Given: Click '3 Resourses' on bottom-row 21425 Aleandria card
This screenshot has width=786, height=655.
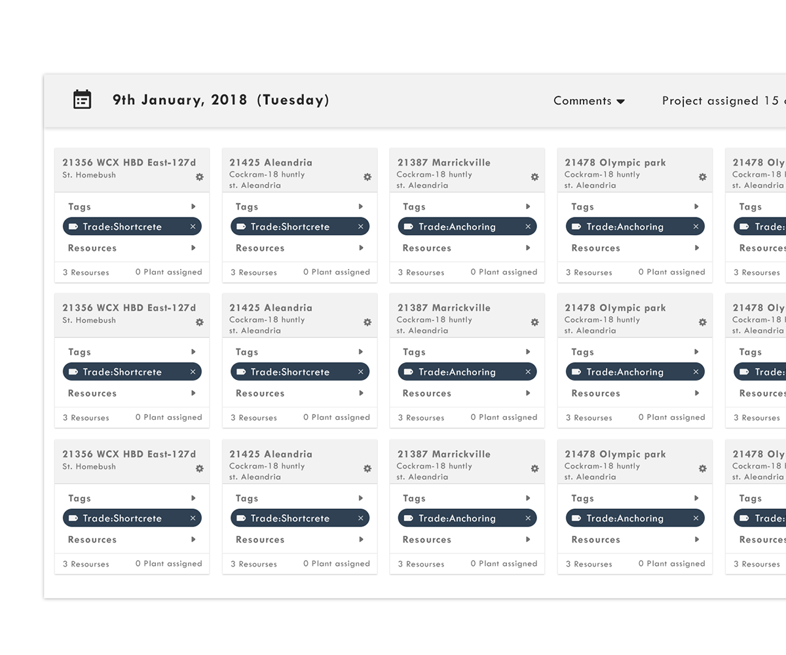Looking at the screenshot, I should point(253,564).
